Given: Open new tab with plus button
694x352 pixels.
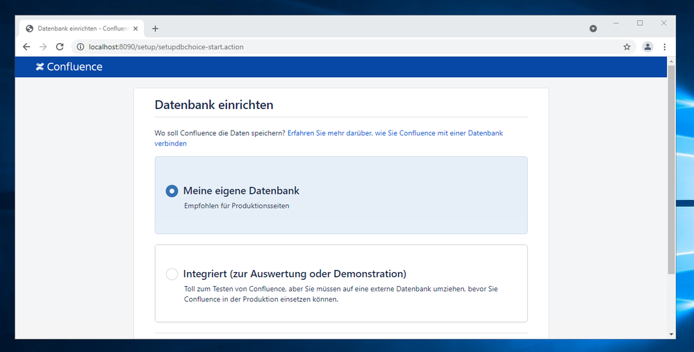Looking at the screenshot, I should 155,28.
